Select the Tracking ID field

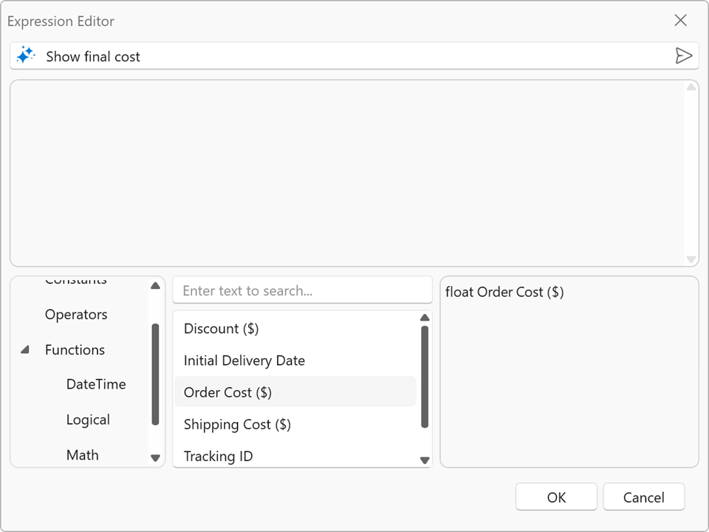(295, 455)
